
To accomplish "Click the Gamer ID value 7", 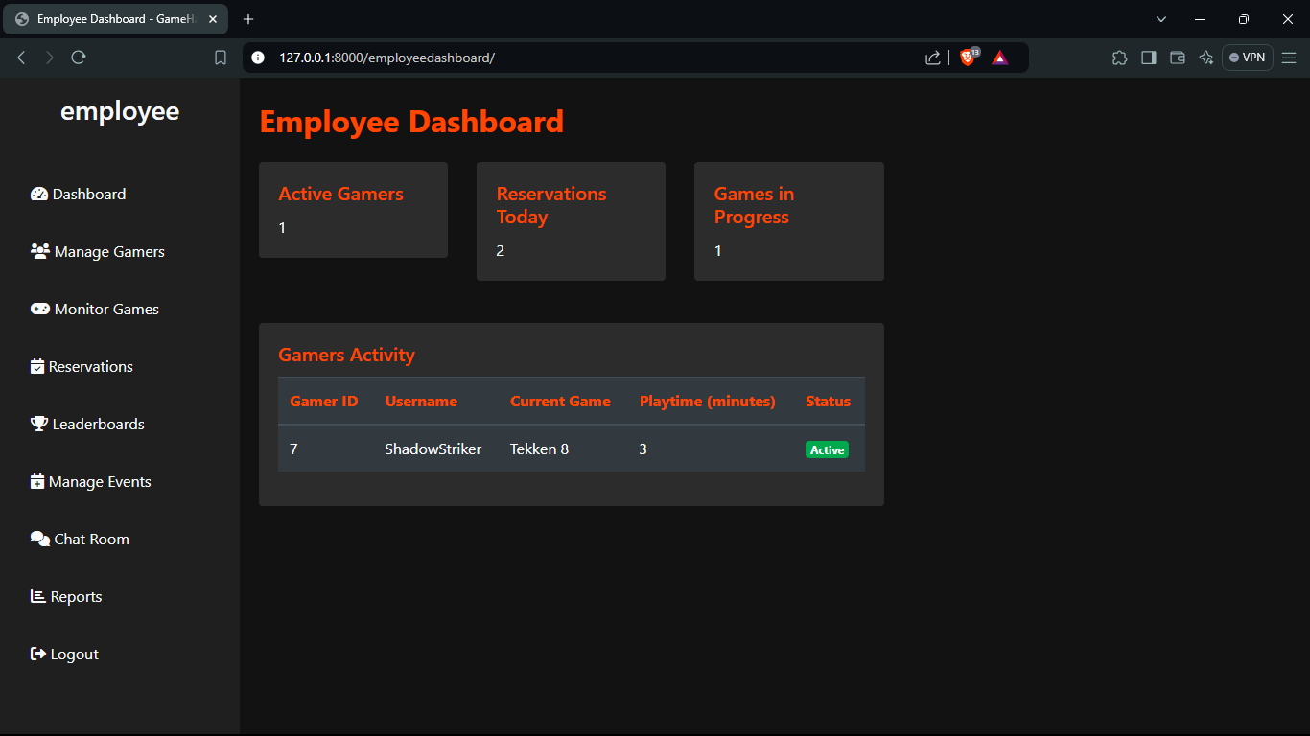I will tap(293, 448).
